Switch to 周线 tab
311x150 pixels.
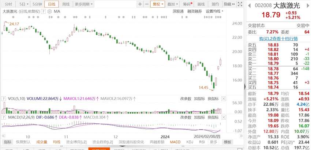pos(66,4)
